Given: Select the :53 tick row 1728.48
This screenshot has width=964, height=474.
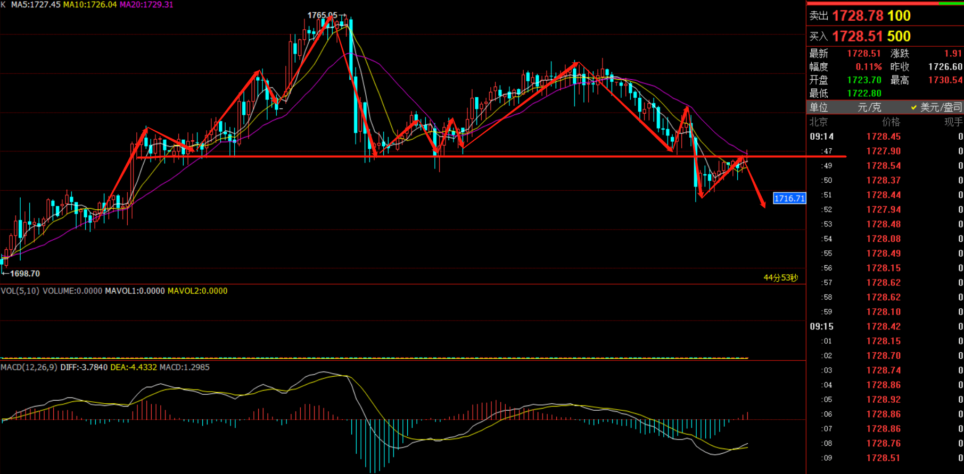Looking at the screenshot, I should click(x=886, y=224).
